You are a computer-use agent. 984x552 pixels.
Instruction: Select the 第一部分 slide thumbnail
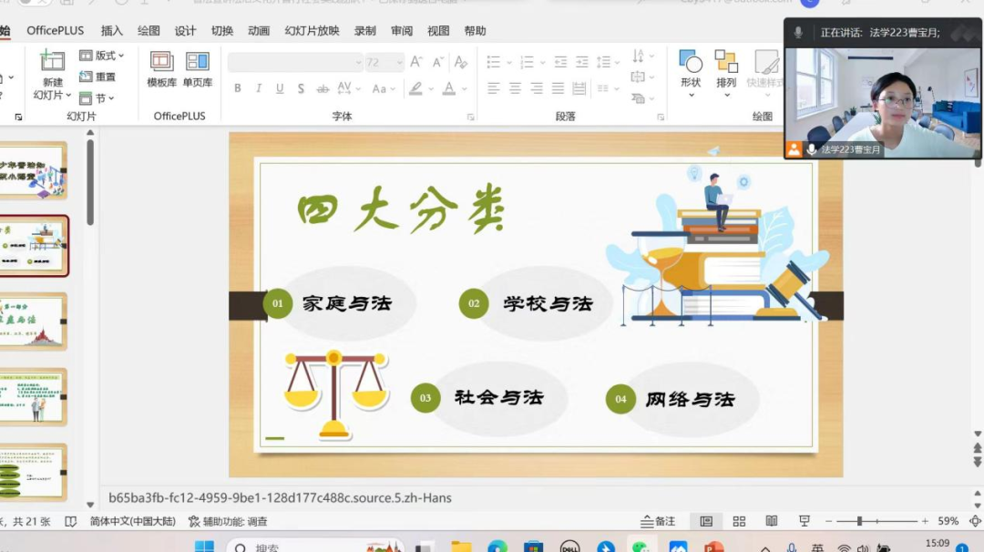[34, 322]
